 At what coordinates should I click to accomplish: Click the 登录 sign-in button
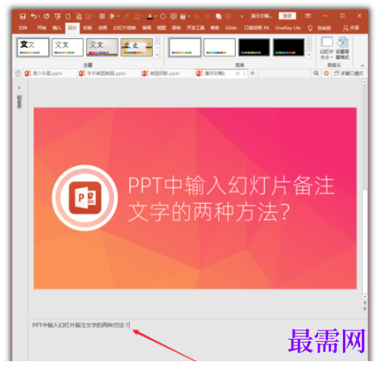coord(287,16)
